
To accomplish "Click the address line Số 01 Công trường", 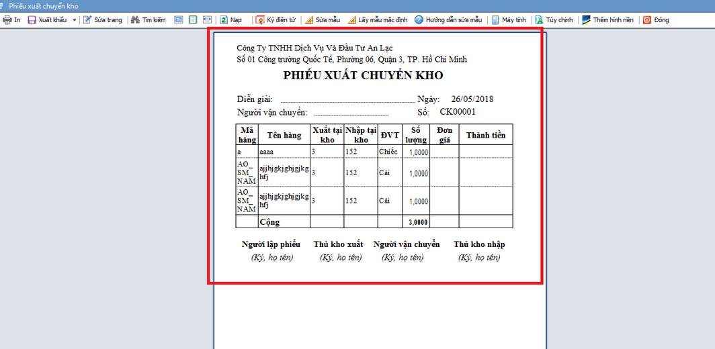I will (x=351, y=59).
